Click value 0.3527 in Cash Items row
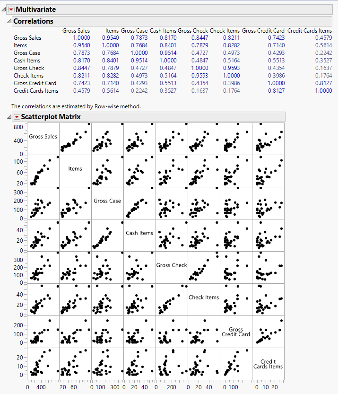The image size is (338, 394). [x=323, y=61]
